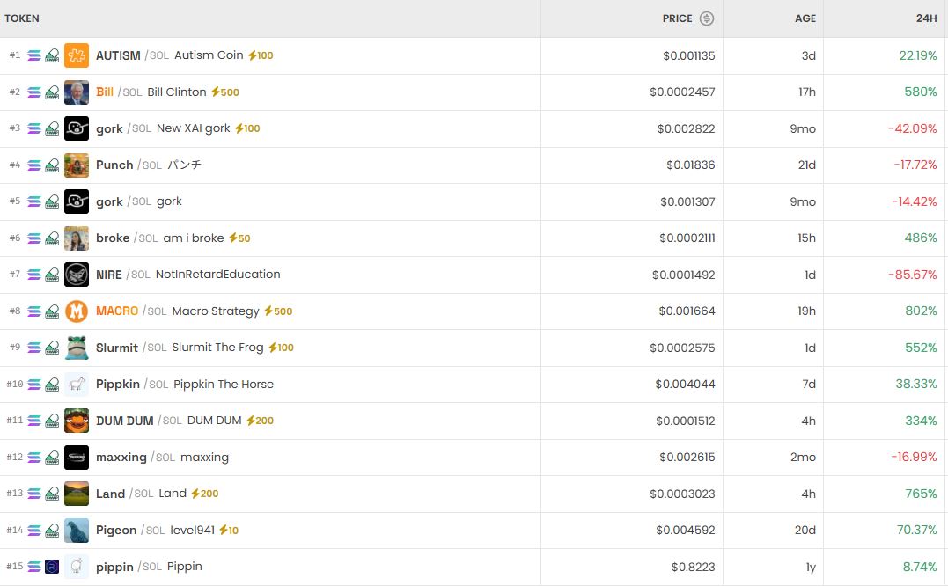Click the swap icon on the maxxing row
The image size is (948, 586).
51,457
